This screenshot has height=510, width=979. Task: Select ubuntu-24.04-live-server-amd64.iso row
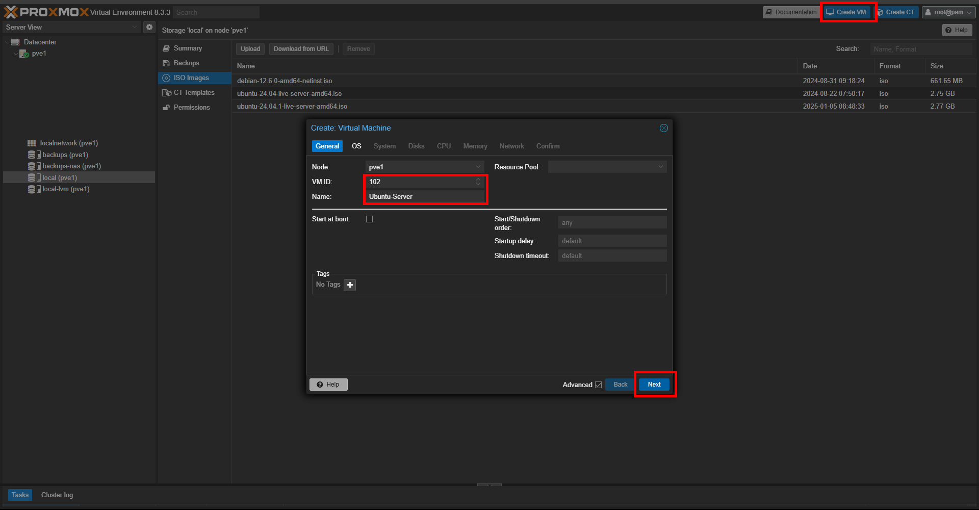pyautogui.click(x=604, y=94)
